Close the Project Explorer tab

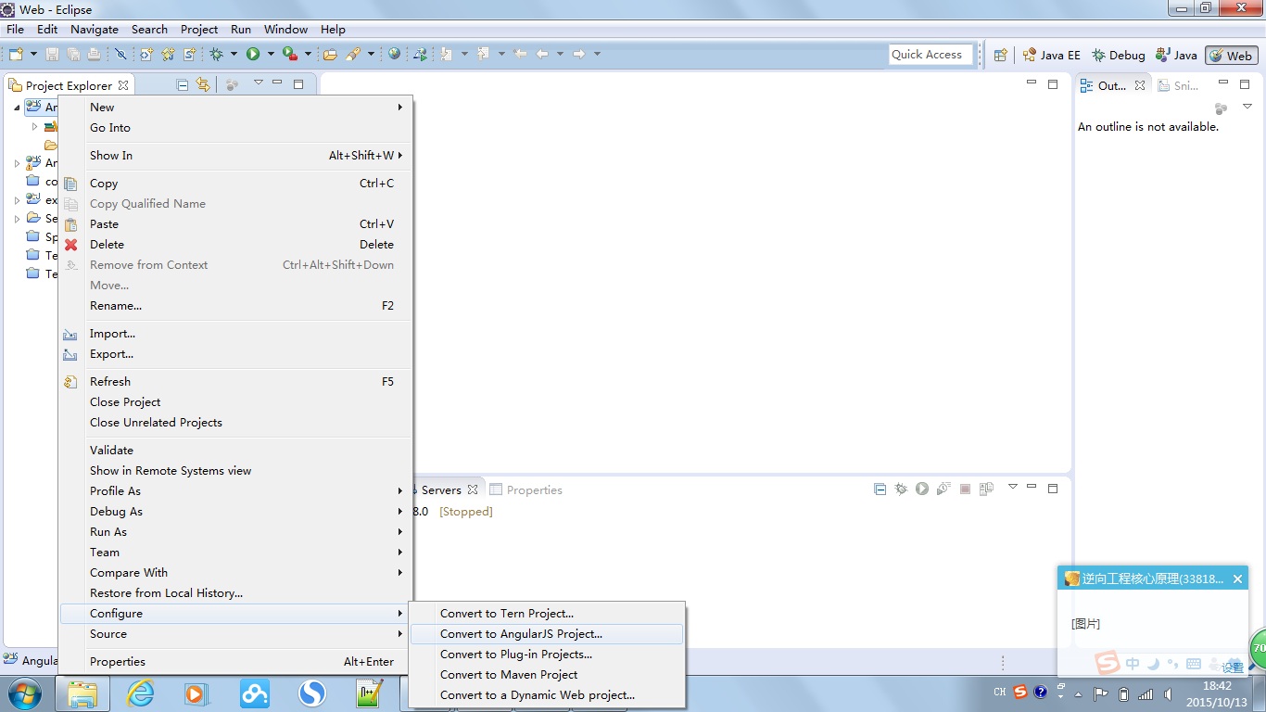tap(123, 85)
